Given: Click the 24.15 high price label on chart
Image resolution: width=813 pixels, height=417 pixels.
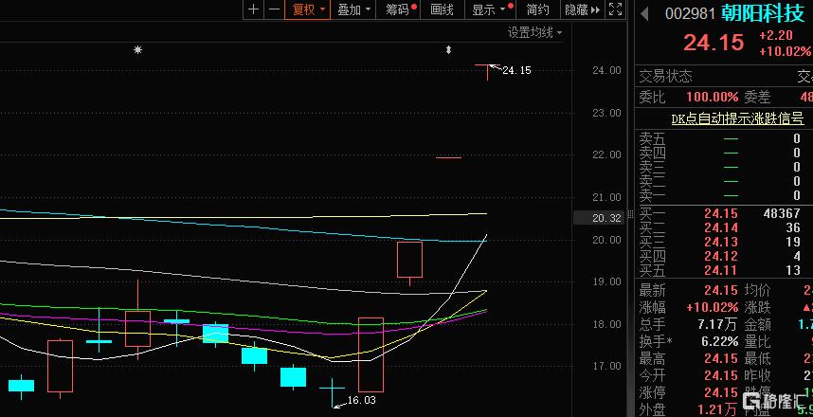Looking at the screenshot, I should click(516, 70).
